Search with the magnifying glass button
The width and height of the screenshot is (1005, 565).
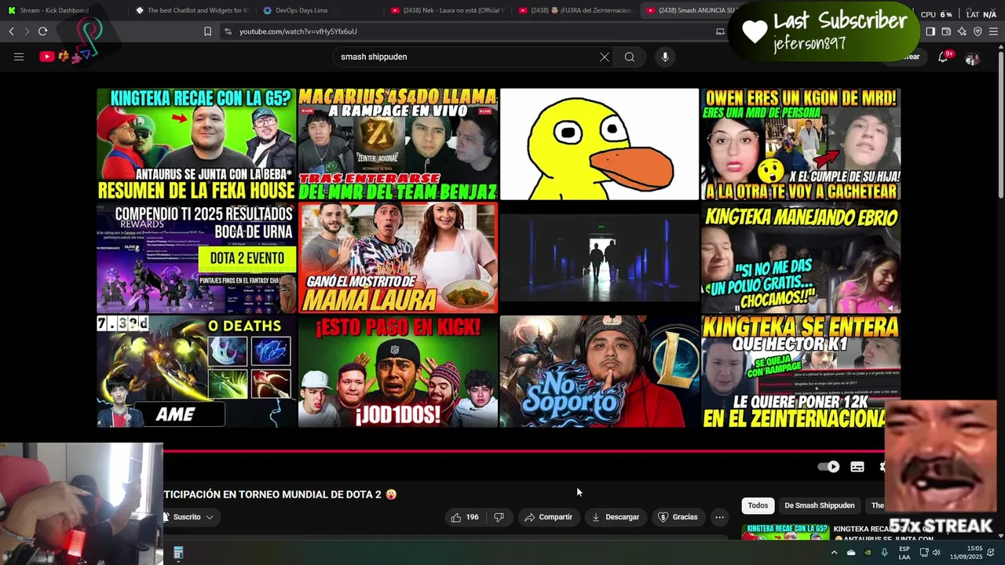(x=630, y=56)
